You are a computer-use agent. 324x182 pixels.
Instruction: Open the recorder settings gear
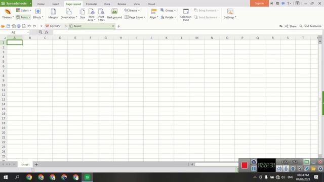pyautogui.click(x=320, y=168)
